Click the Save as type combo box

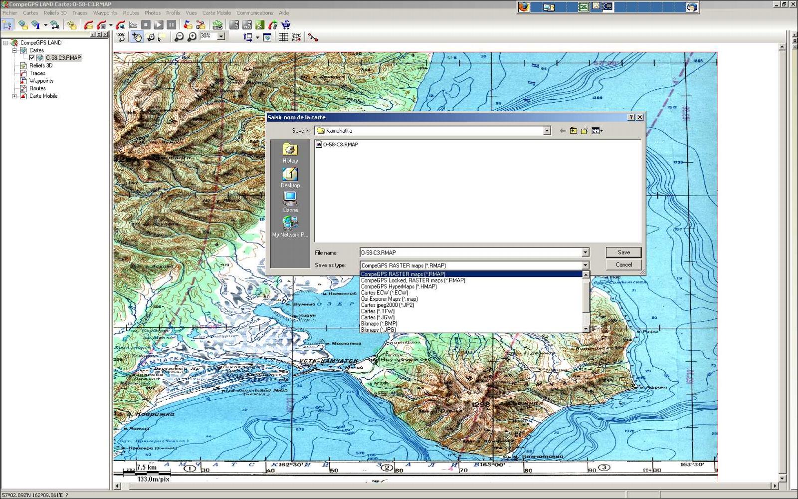tap(474, 265)
